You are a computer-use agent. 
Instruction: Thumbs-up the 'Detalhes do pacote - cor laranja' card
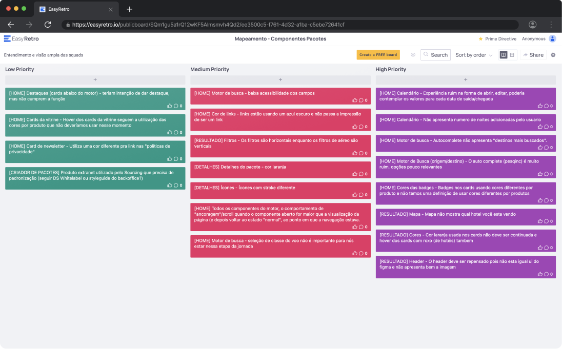point(355,174)
